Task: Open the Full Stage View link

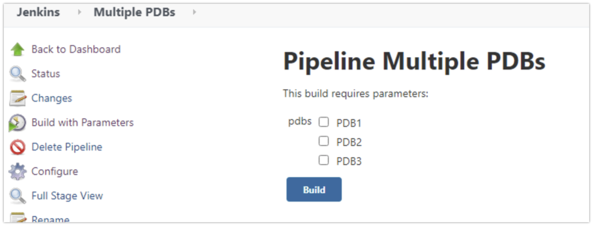Action: click(x=67, y=196)
